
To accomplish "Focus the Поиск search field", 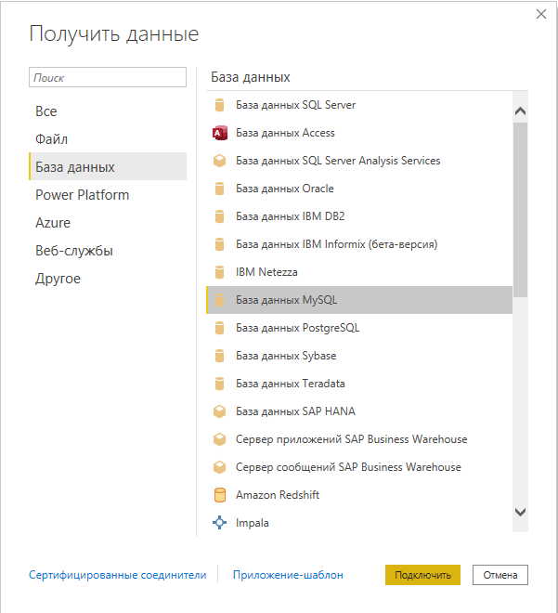I will pos(108,77).
